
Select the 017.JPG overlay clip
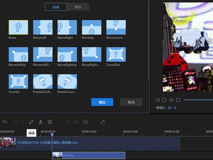89,155
